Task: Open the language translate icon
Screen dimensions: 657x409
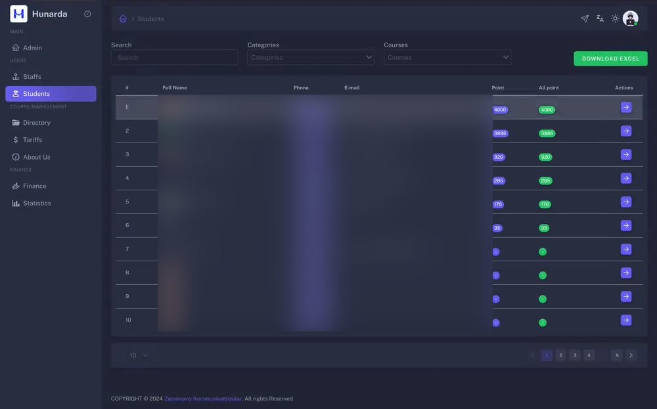Action: pos(600,18)
